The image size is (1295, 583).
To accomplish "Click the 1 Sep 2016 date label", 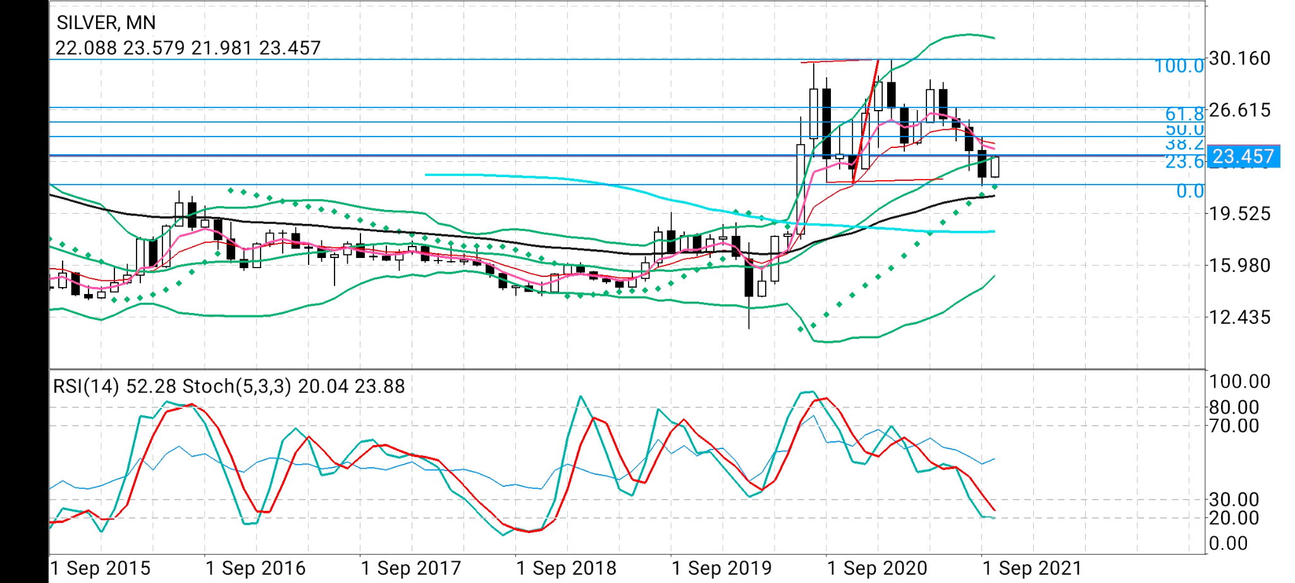I will click(255, 568).
